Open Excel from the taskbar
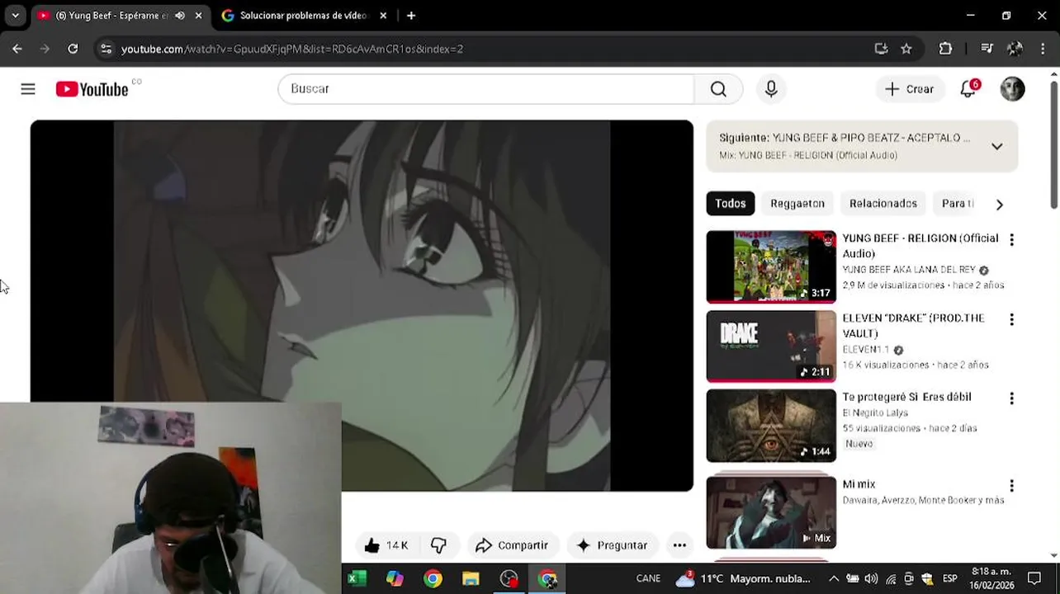1060x594 pixels. coord(357,579)
